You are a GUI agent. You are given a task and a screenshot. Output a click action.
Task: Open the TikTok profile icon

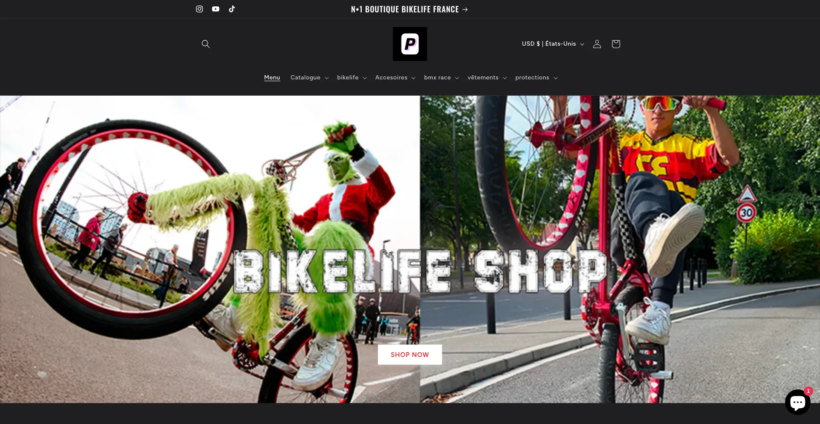[x=232, y=9]
